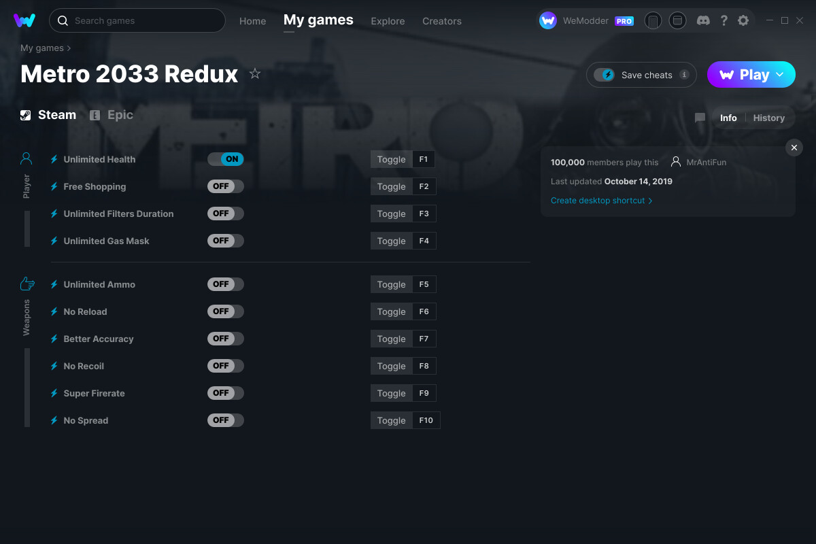
Task: Open Discord link icon in header
Action: coord(704,20)
